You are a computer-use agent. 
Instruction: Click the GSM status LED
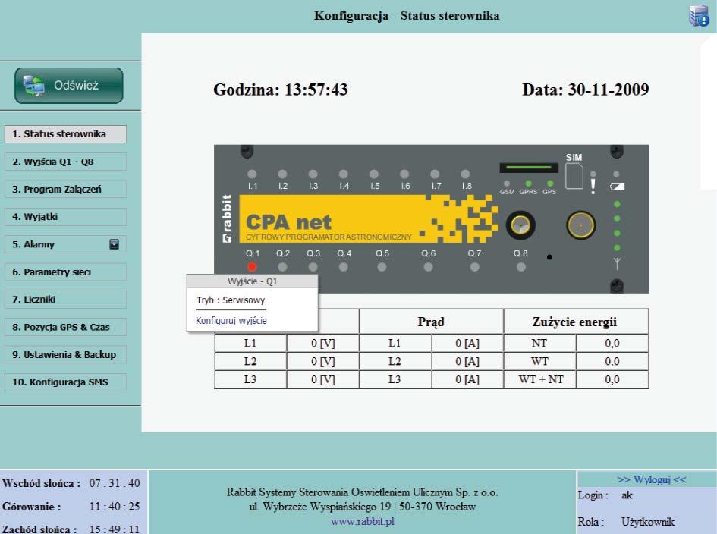tap(507, 184)
